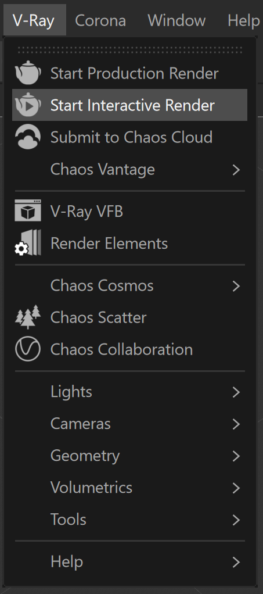Expand the Chaos Cosmos submenu arrow
The width and height of the screenshot is (263, 594).
(236, 286)
